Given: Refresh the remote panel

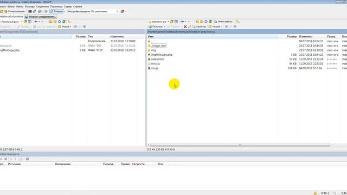Looking at the screenshot, I should pos(210,22).
